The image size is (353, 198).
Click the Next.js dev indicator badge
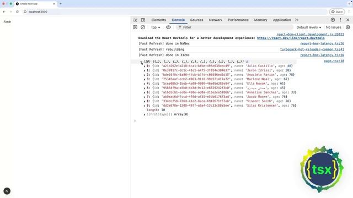(x=7, y=191)
